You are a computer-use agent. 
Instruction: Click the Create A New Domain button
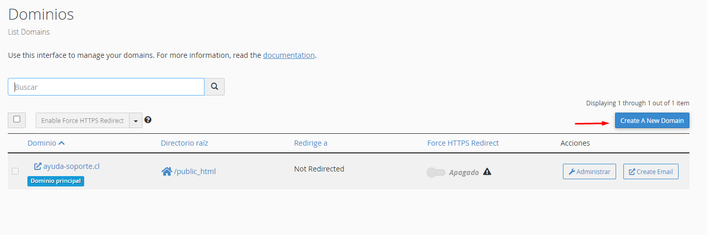pos(652,120)
